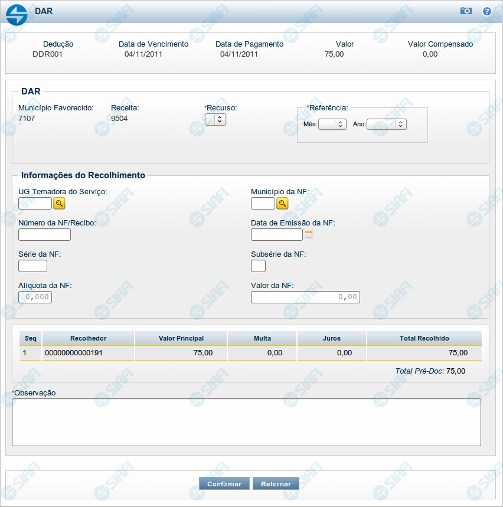
Task: Focus the Número da NF/Recibo field
Action: pyautogui.click(x=44, y=235)
